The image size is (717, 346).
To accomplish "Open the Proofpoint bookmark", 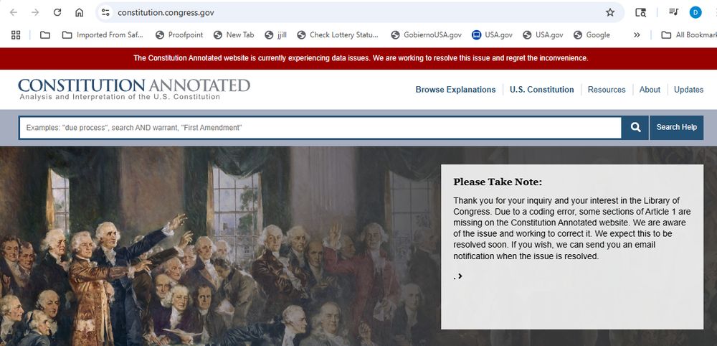I will (x=179, y=34).
